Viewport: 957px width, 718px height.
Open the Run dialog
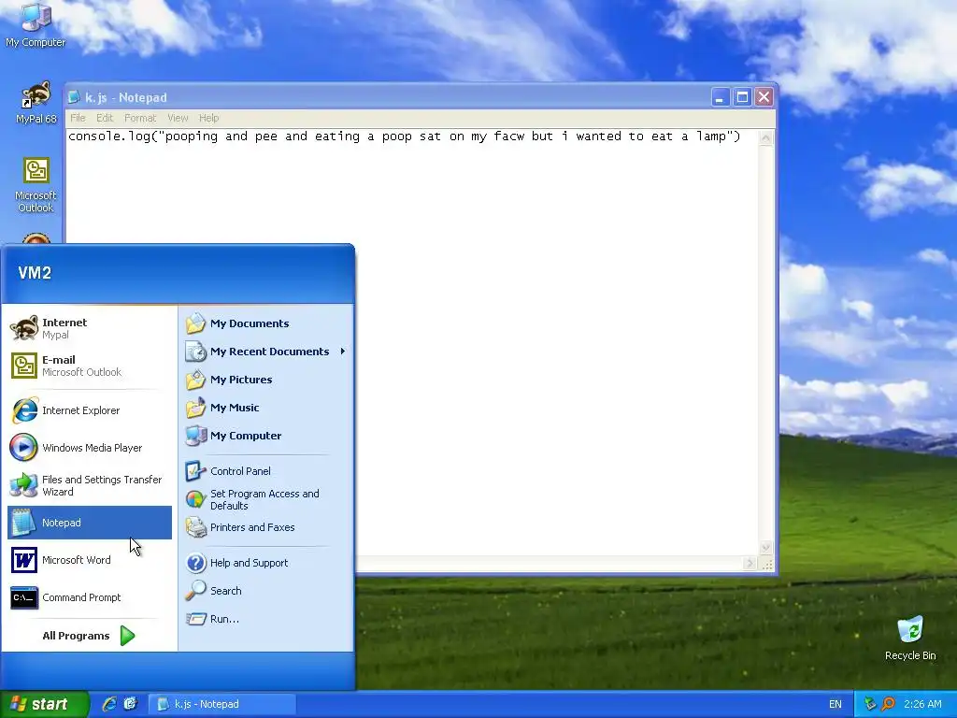coord(266,619)
